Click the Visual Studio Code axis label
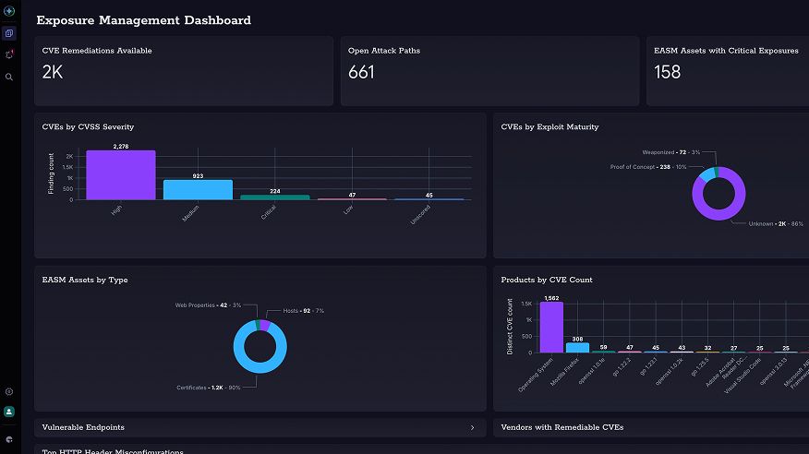This screenshot has height=454, width=809. click(x=743, y=376)
